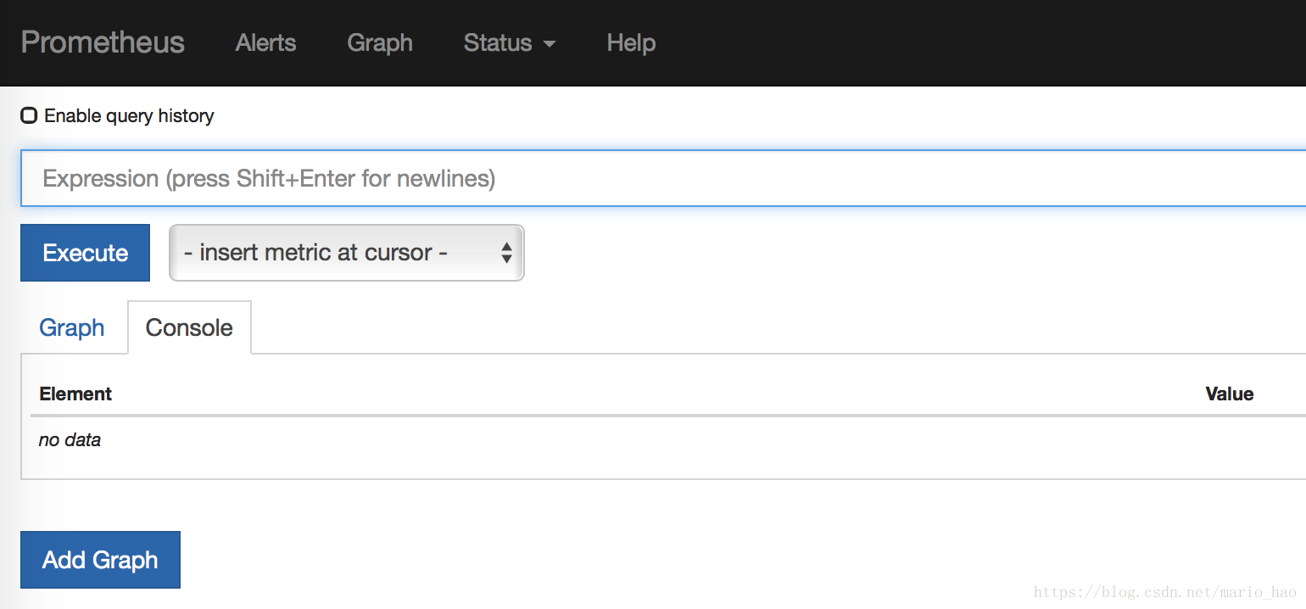Viewport: 1306px width, 609px height.
Task: Expand the Status dropdown menu
Action: coord(510,42)
